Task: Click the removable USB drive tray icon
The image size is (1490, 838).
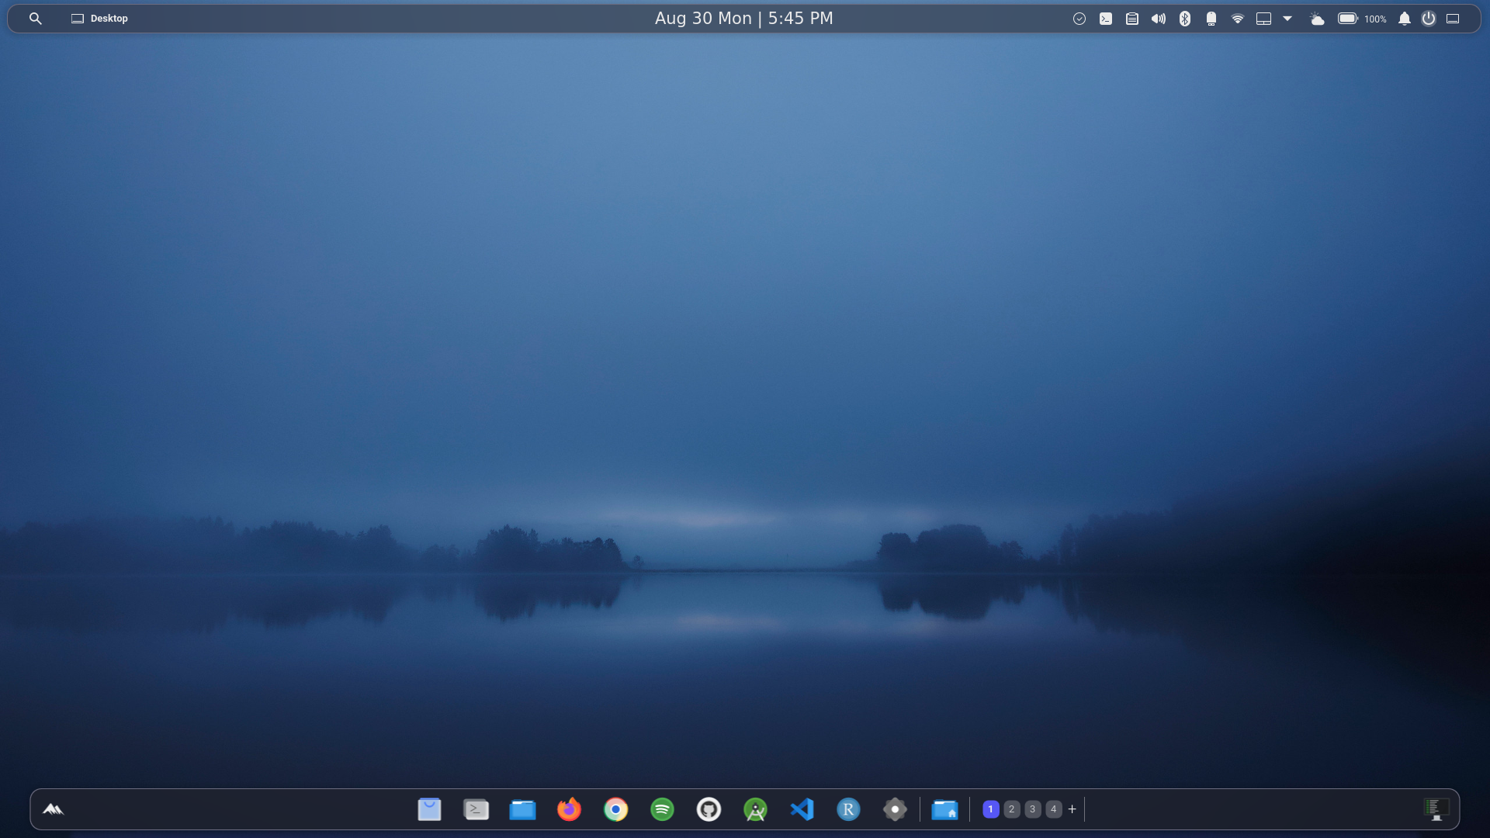Action: click(x=1211, y=19)
